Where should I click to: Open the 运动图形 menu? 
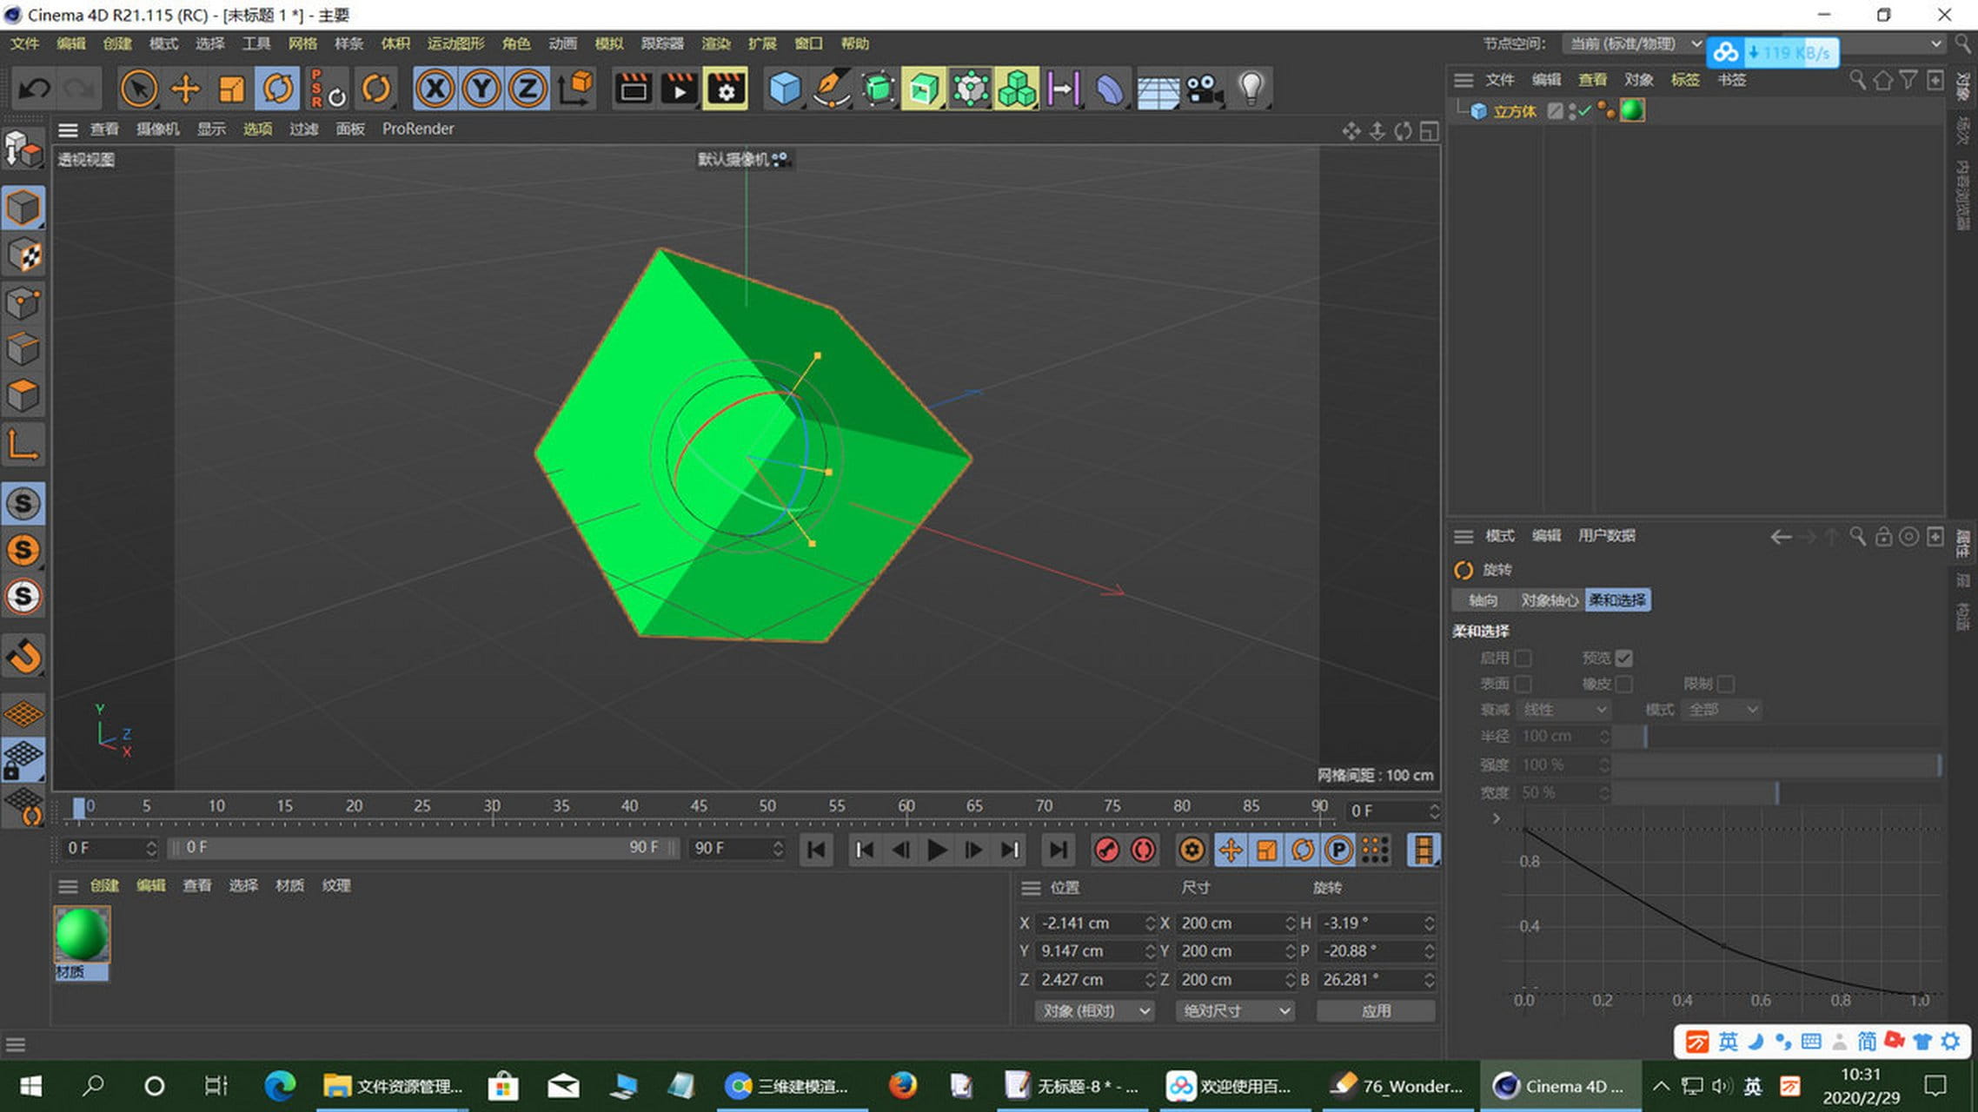[x=455, y=43]
